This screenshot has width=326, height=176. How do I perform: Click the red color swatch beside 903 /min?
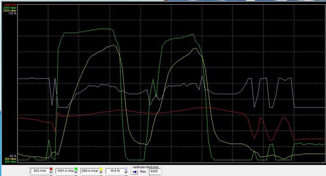[51, 169]
